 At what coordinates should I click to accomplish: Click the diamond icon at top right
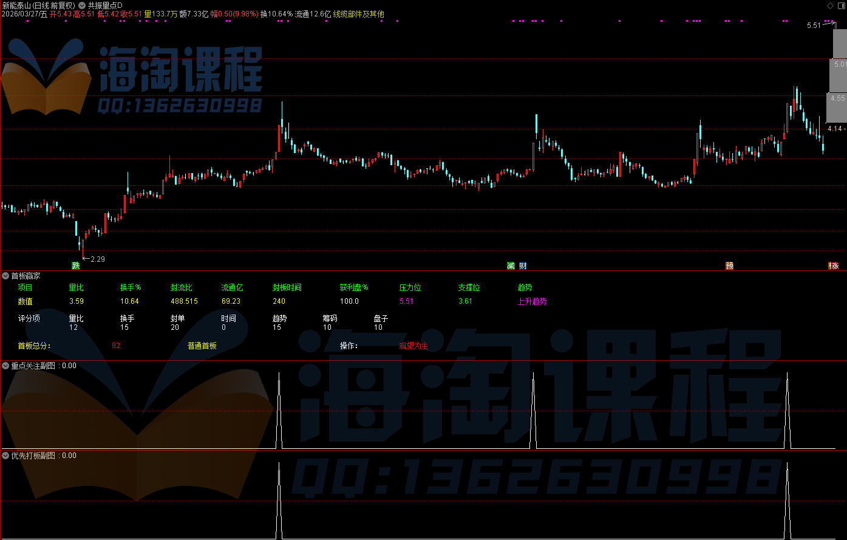tap(830, 5)
